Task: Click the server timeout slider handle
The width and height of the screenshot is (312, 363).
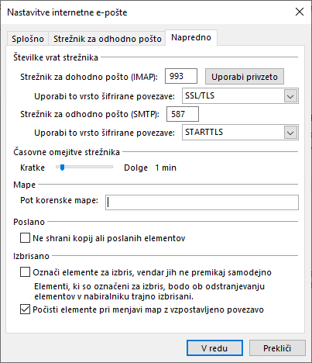Action: pos(62,168)
